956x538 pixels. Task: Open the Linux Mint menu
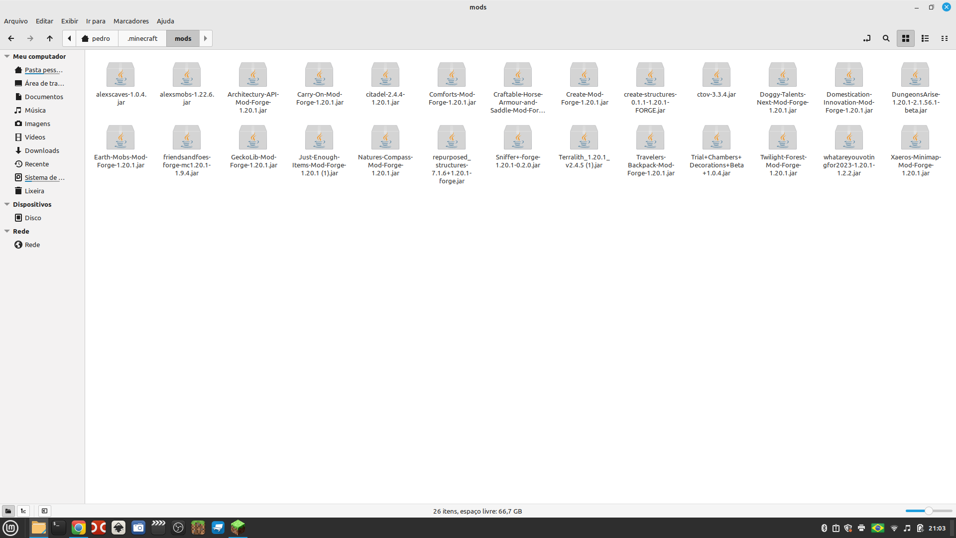10,528
